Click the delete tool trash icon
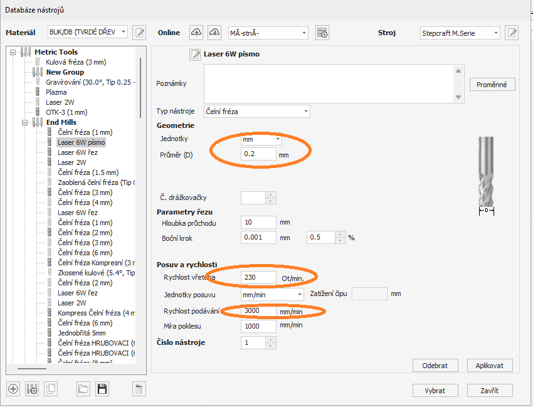Viewport: 533px width, 407px height. click(139, 389)
